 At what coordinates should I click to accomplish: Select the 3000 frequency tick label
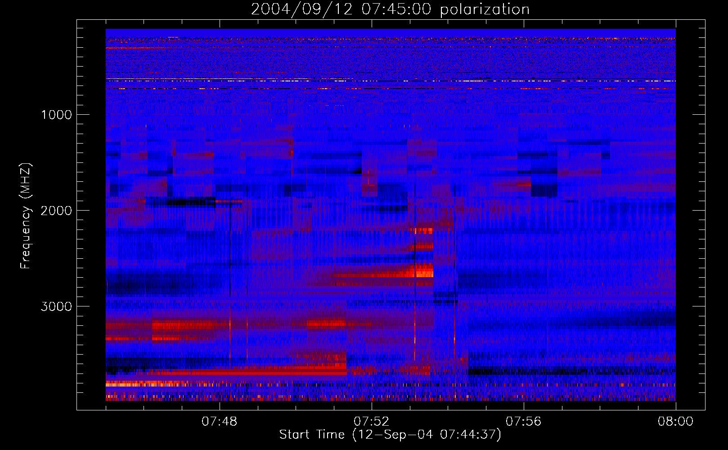56,306
